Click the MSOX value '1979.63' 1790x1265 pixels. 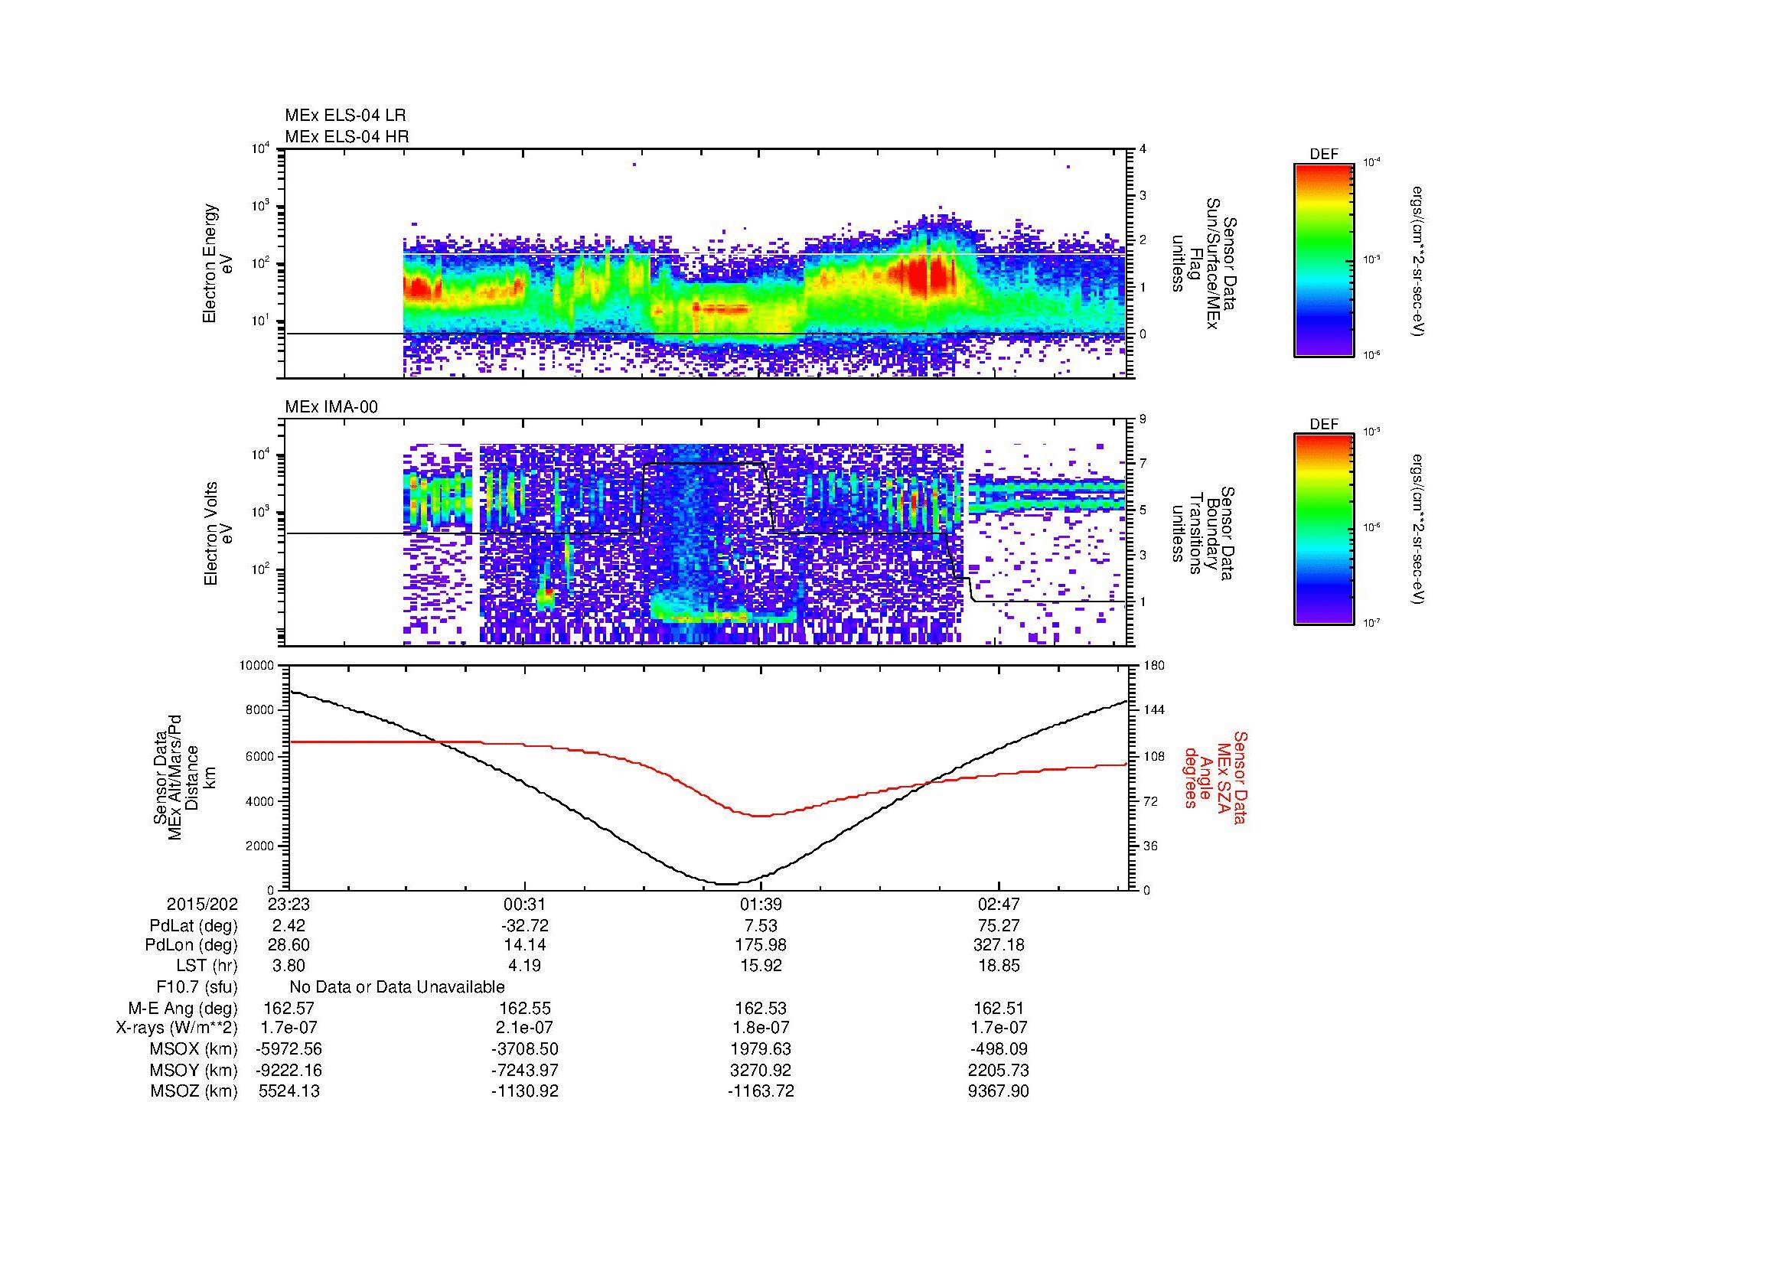coord(761,1050)
